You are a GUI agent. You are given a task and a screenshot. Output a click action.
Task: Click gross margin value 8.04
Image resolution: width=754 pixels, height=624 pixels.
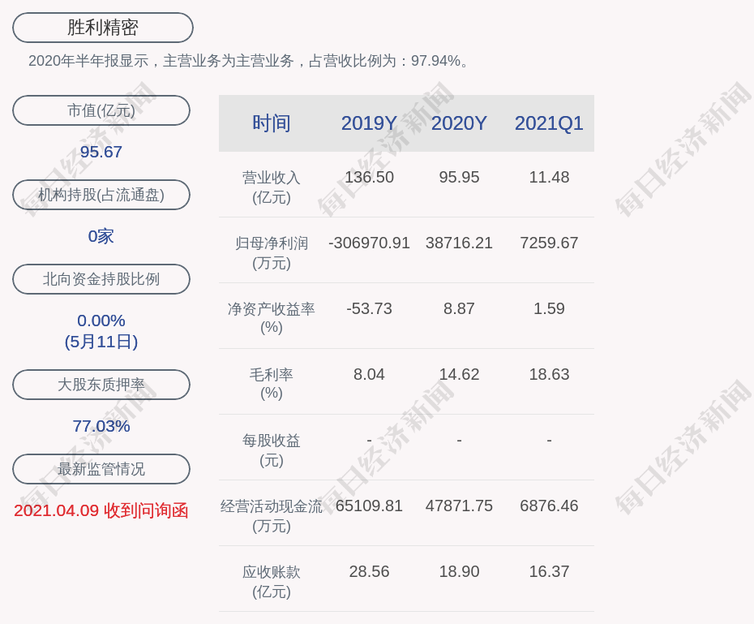click(x=369, y=374)
